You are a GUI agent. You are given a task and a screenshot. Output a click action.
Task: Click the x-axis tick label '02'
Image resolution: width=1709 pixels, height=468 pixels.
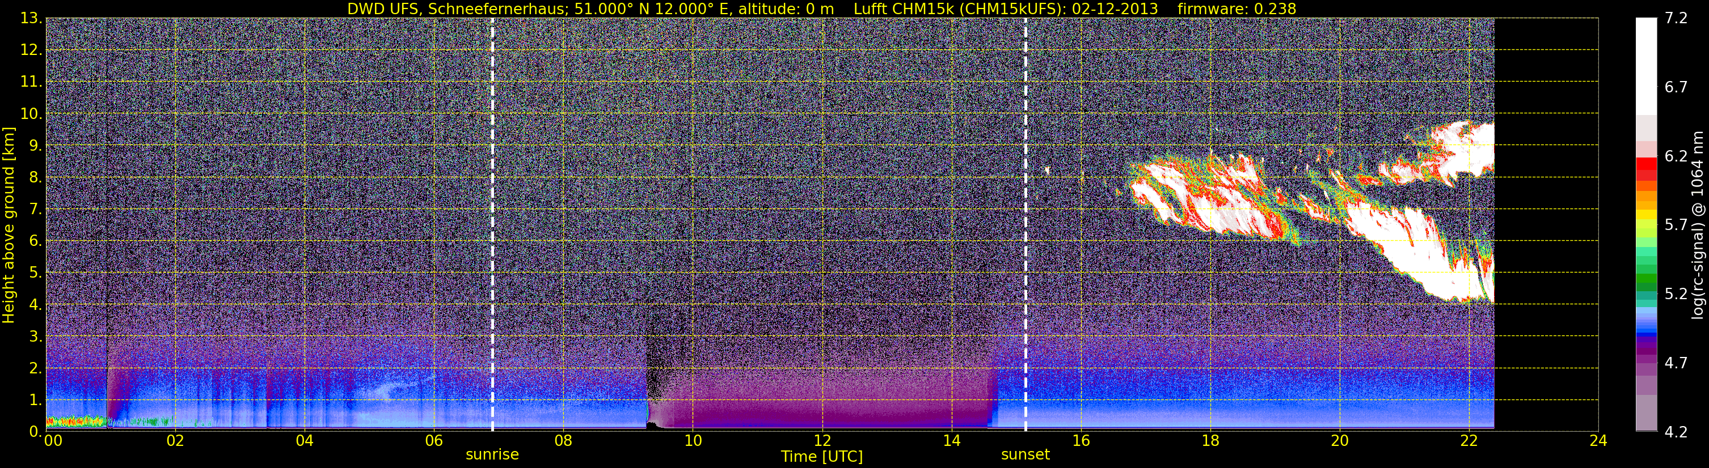click(175, 441)
